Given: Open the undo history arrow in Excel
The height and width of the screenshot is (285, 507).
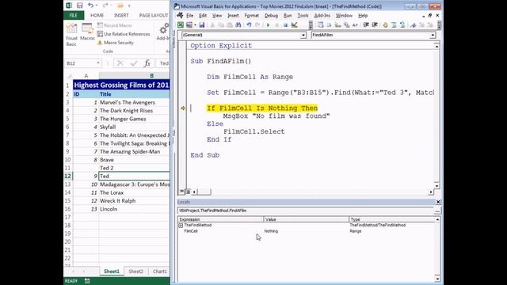Looking at the screenshot, I should click(97, 6).
